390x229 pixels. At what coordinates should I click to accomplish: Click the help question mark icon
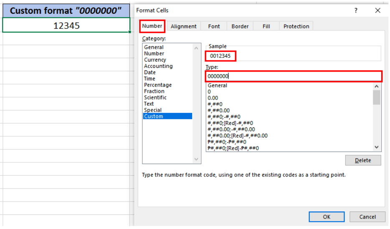pos(356,11)
